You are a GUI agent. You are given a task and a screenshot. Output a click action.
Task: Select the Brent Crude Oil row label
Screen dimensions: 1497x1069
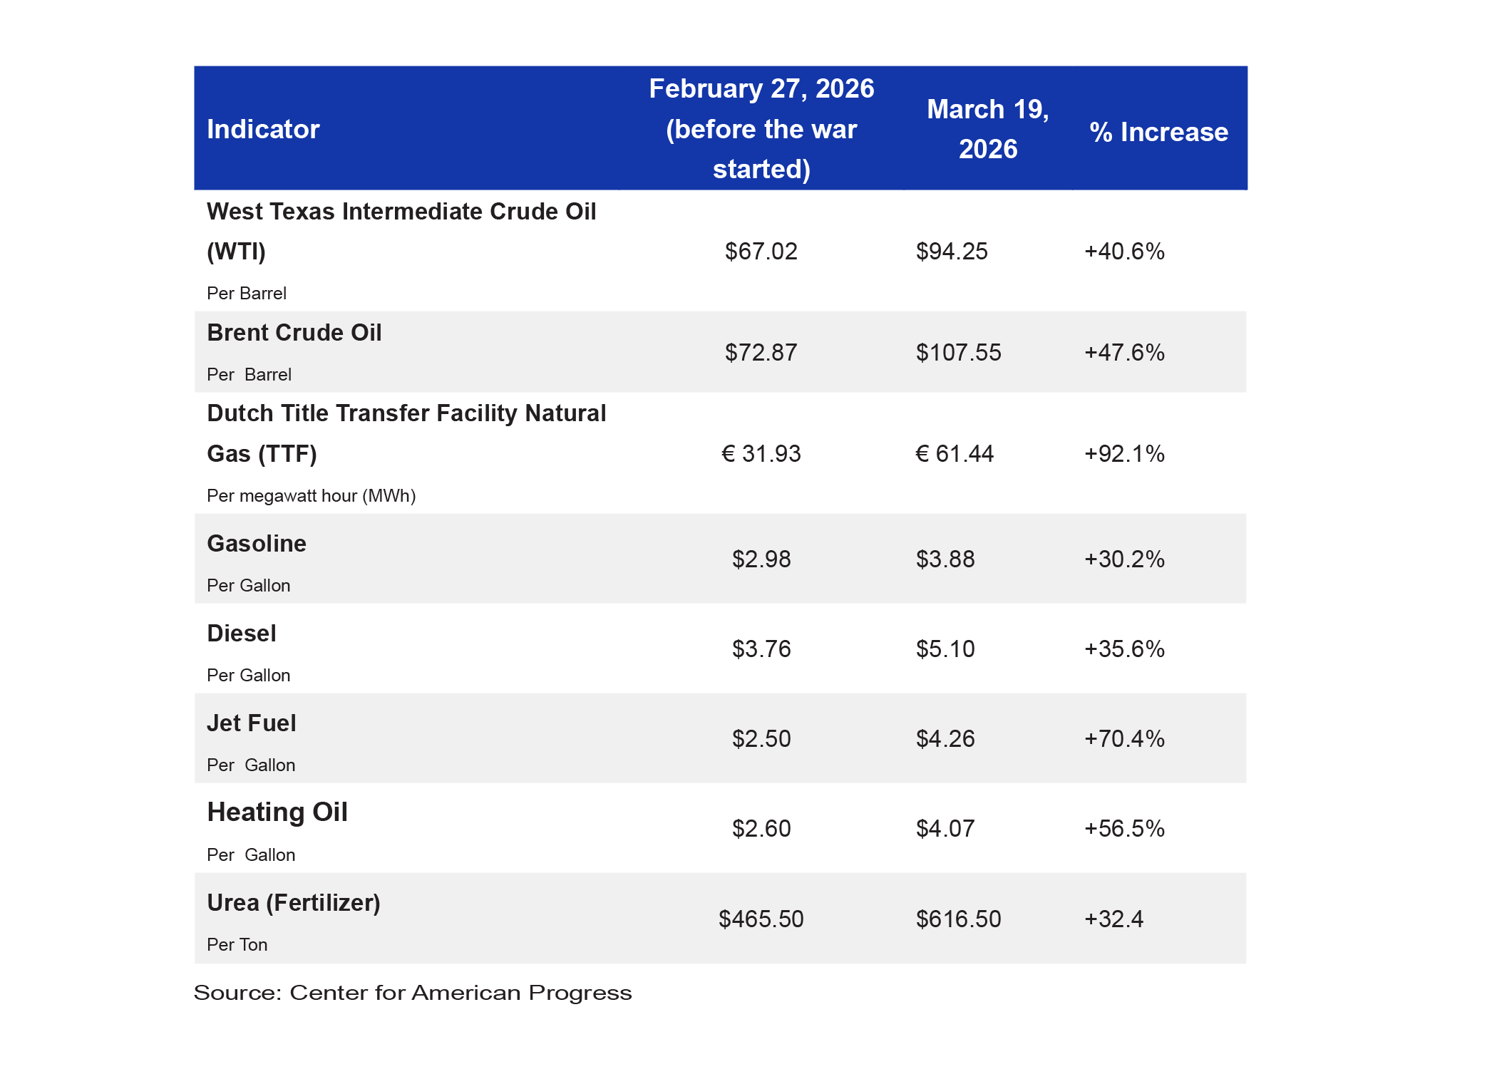pos(294,332)
